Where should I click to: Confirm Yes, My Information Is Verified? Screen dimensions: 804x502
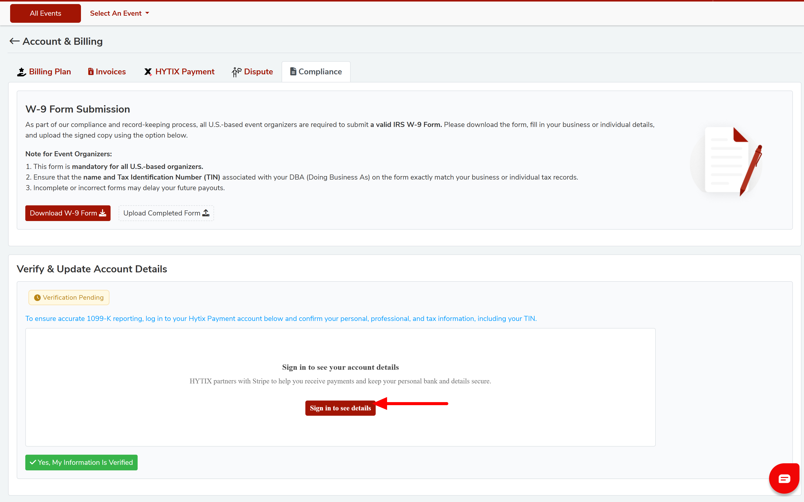pos(81,462)
